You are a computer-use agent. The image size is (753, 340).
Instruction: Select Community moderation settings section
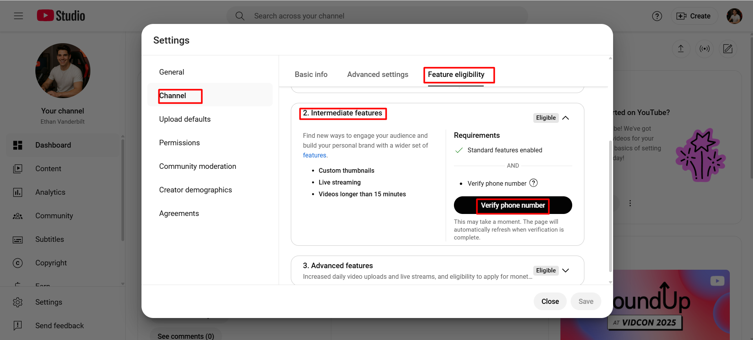pyautogui.click(x=210, y=166)
